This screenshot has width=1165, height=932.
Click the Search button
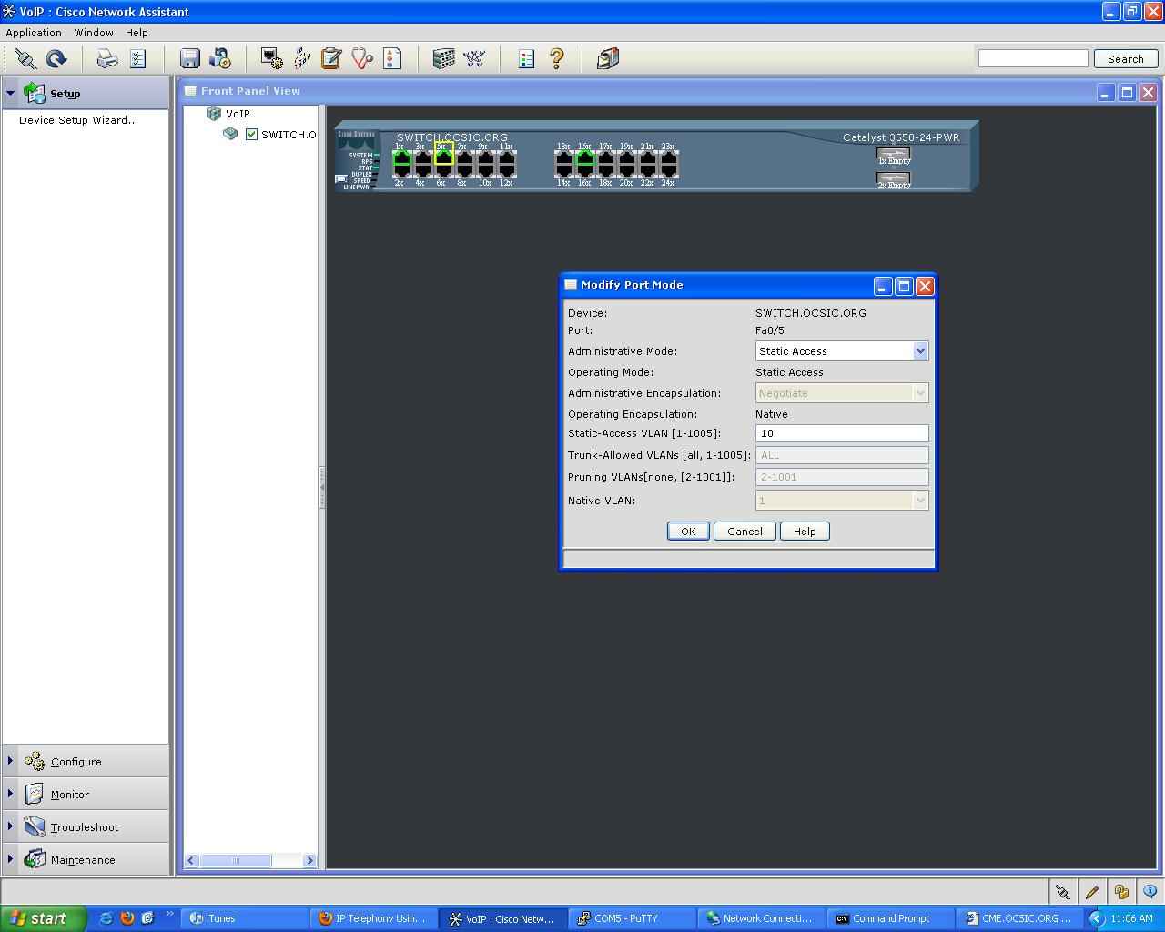[x=1125, y=58]
